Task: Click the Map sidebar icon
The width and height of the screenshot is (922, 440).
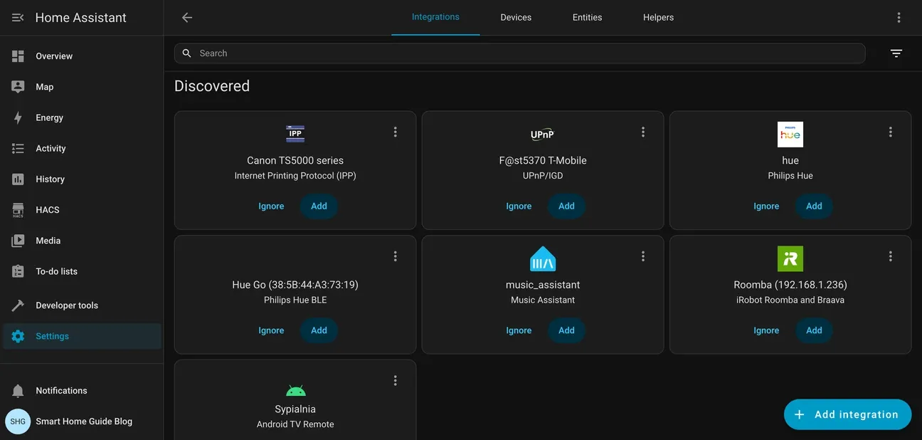Action: 18,87
